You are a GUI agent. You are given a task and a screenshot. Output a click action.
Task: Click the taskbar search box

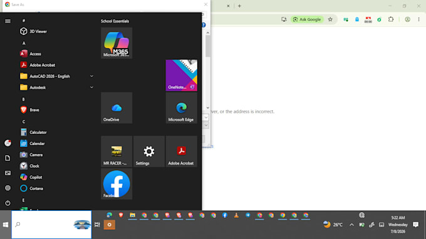[x=51, y=225]
